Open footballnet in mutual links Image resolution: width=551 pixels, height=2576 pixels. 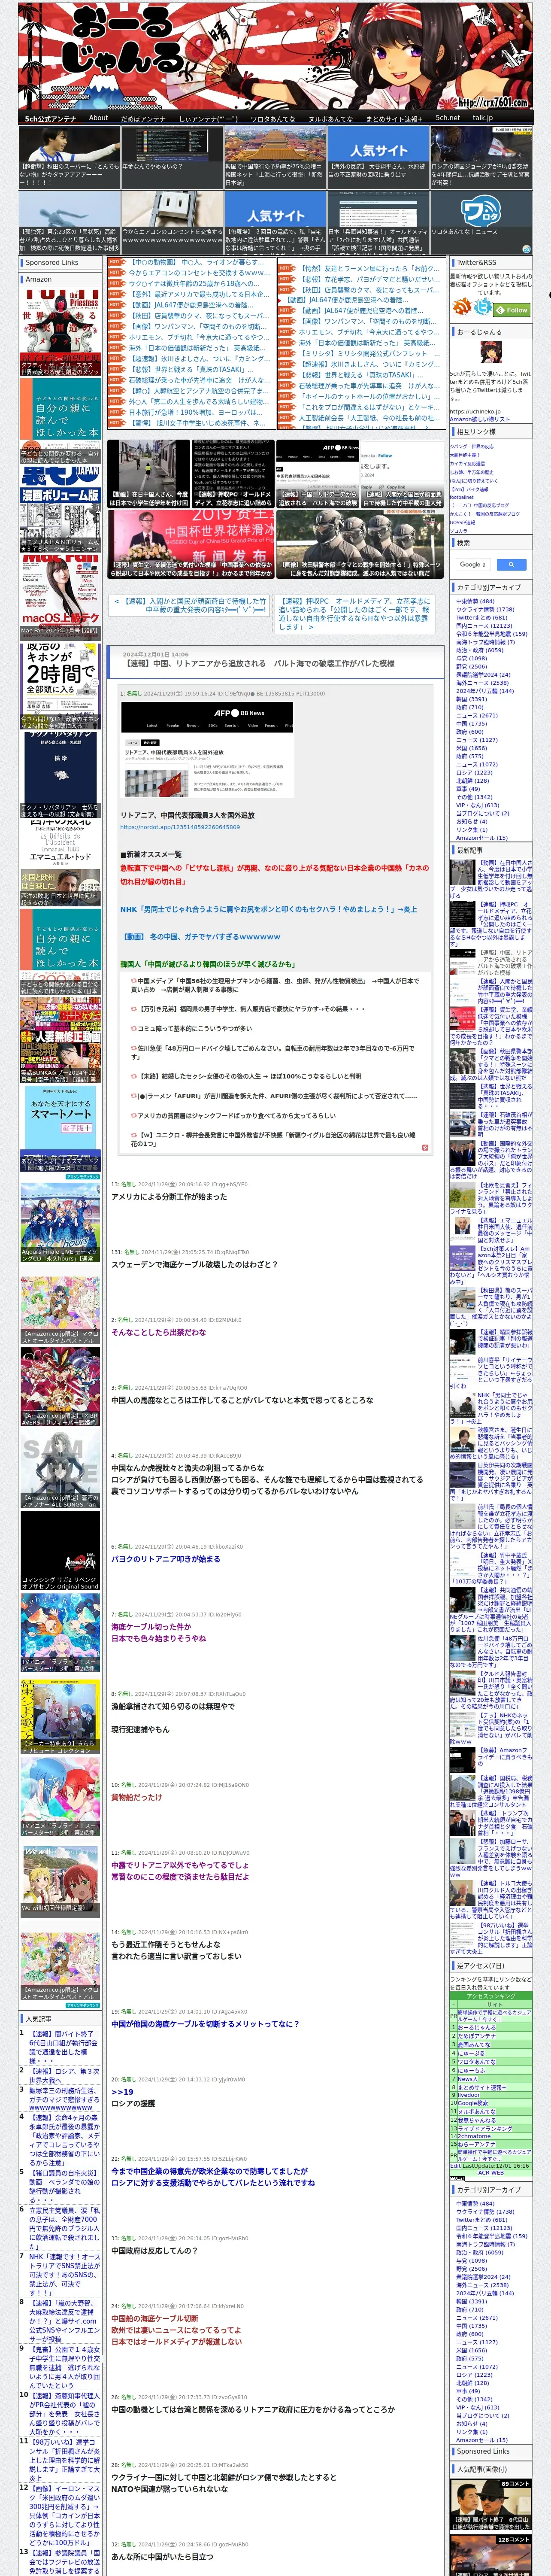[x=462, y=497]
